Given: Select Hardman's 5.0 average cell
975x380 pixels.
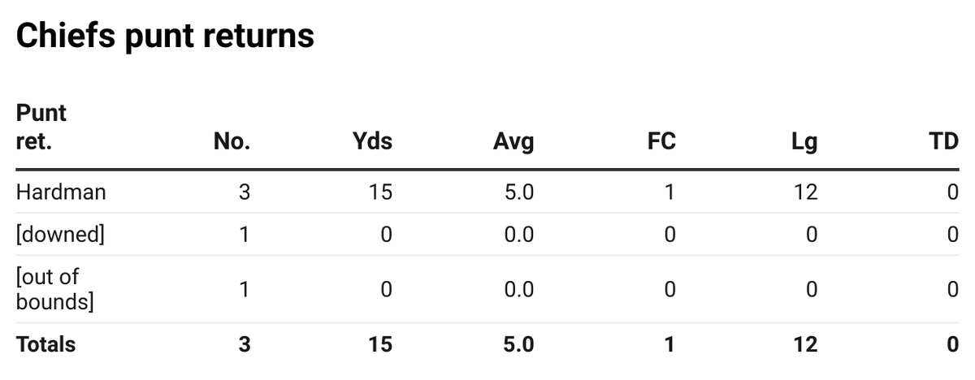Looking at the screenshot, I should click(x=518, y=192).
